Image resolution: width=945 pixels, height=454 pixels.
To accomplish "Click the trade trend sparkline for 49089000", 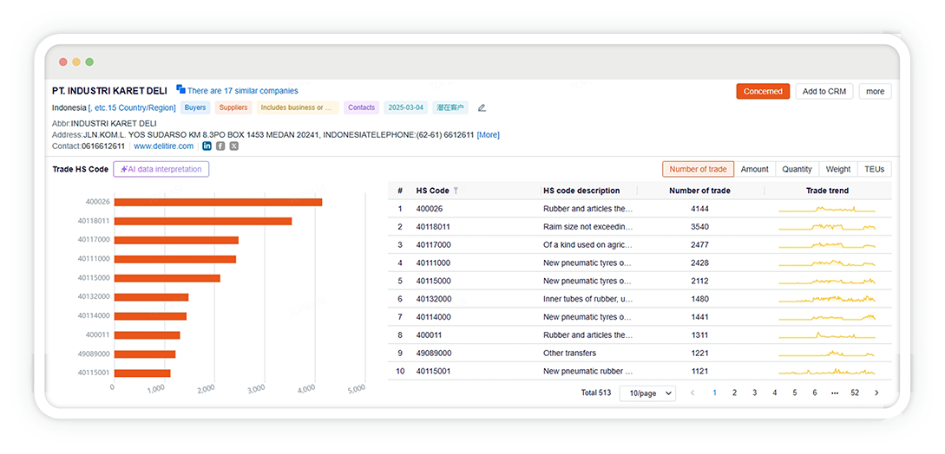I will 827,353.
